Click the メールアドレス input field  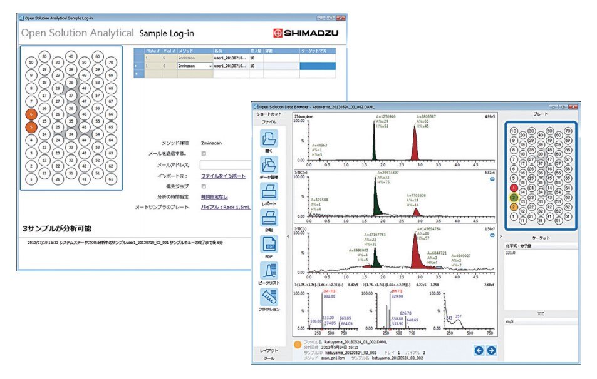[x=226, y=165]
